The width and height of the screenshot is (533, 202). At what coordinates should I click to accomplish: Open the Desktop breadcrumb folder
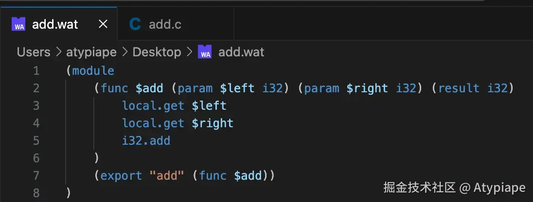pos(157,52)
